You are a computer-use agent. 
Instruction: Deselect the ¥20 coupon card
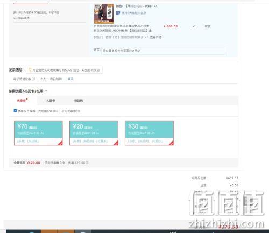(x=94, y=133)
